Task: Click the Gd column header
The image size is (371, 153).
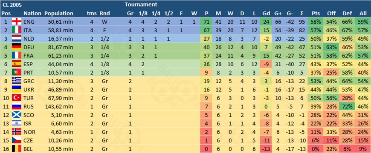Action: pyautogui.click(x=266, y=13)
